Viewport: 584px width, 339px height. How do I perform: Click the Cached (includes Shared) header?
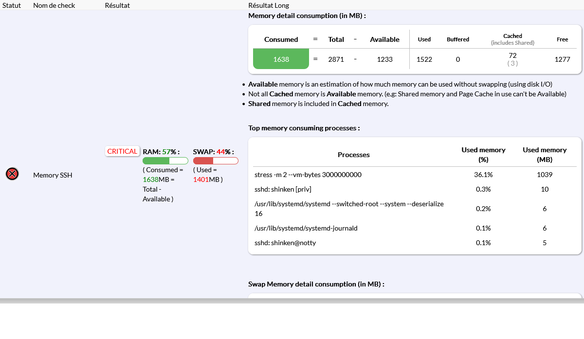point(512,39)
